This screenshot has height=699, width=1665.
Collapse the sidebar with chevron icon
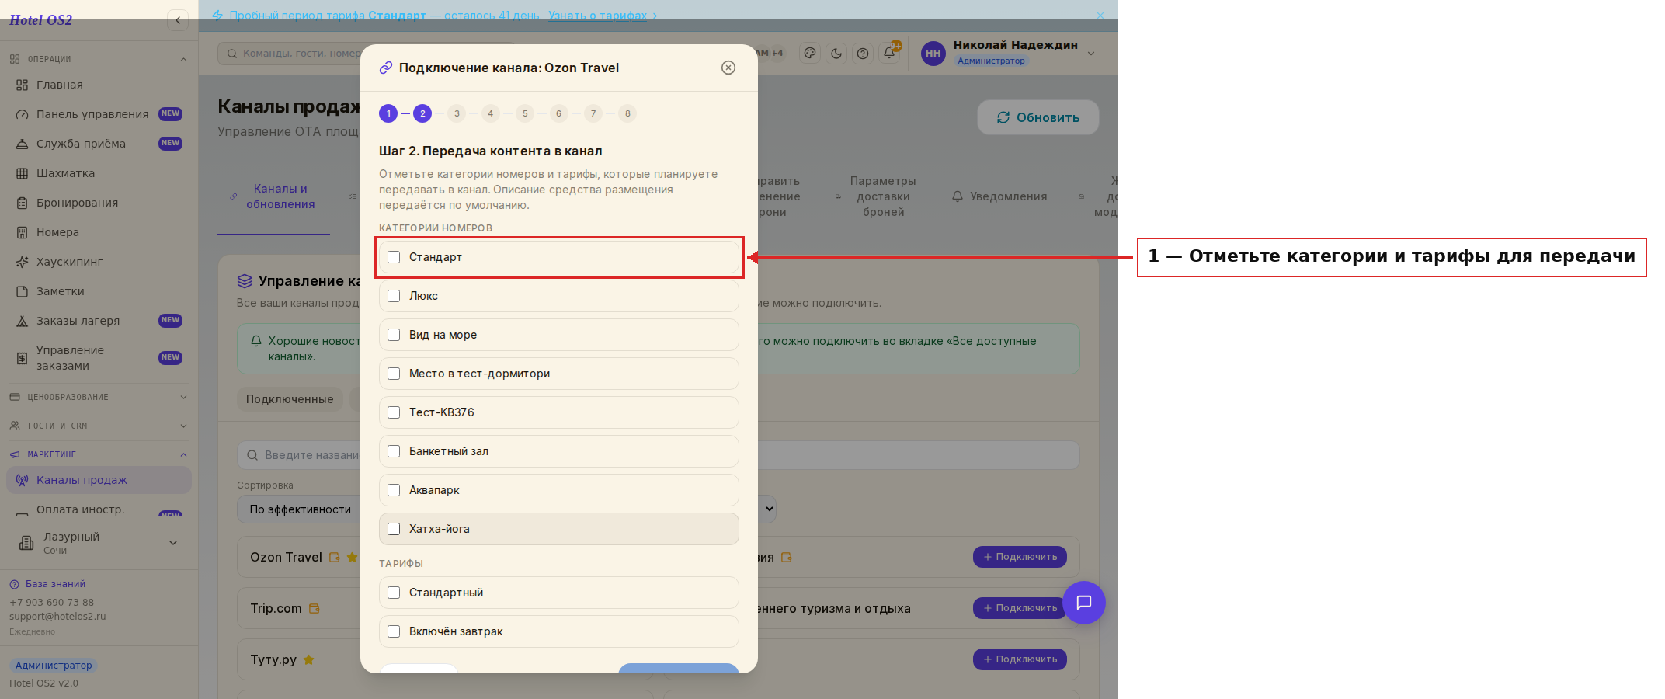[178, 20]
